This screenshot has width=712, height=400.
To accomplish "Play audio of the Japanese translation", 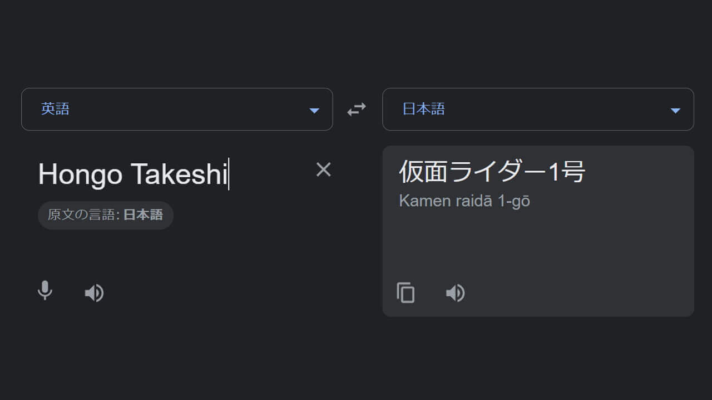I will (456, 293).
